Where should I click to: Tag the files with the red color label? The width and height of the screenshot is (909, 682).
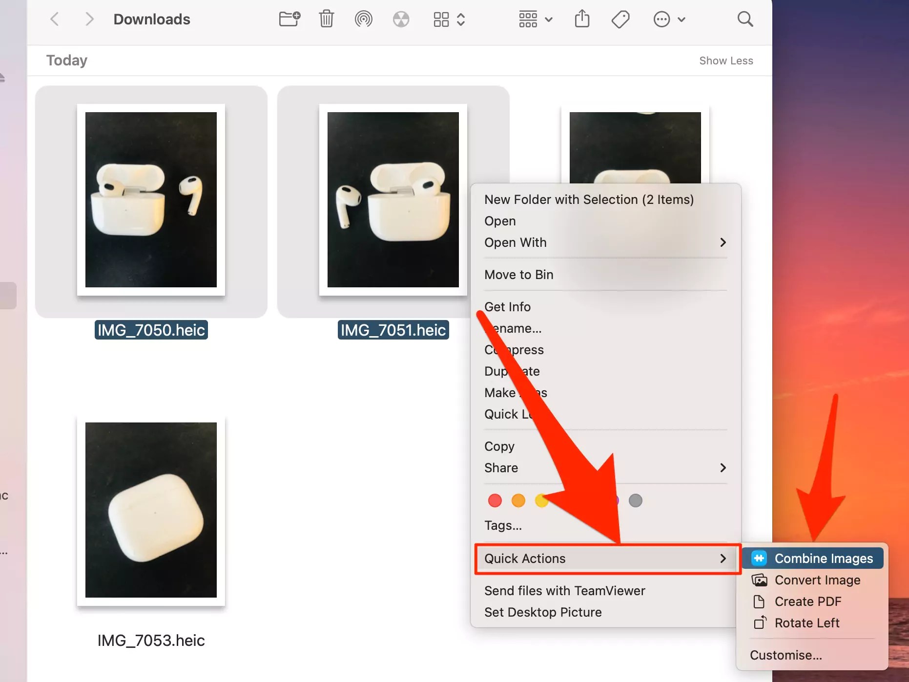point(495,501)
